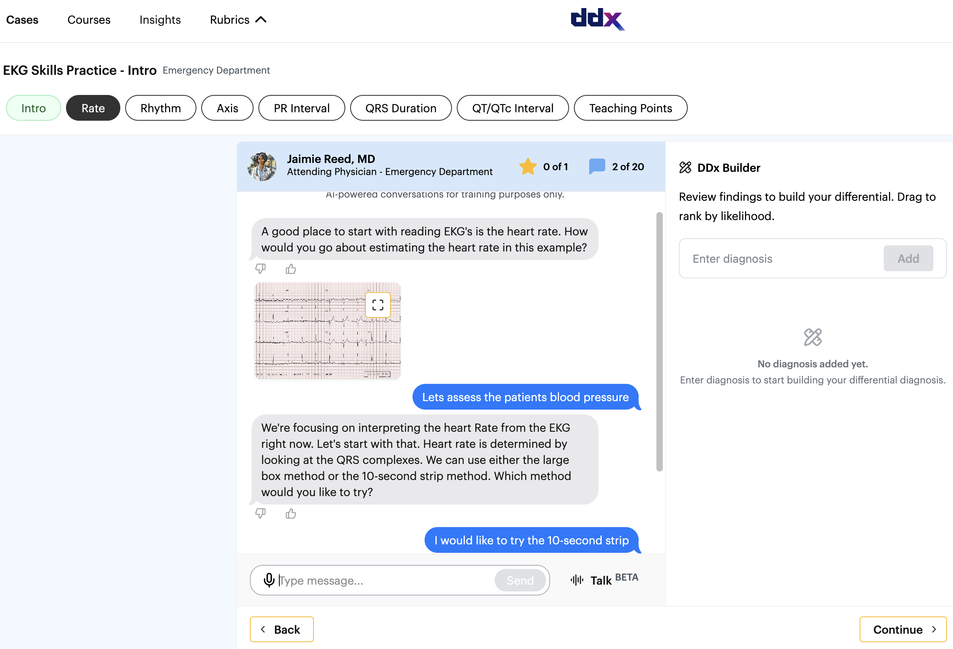Click the ddx logo
The height and width of the screenshot is (649, 953).
[x=597, y=19]
